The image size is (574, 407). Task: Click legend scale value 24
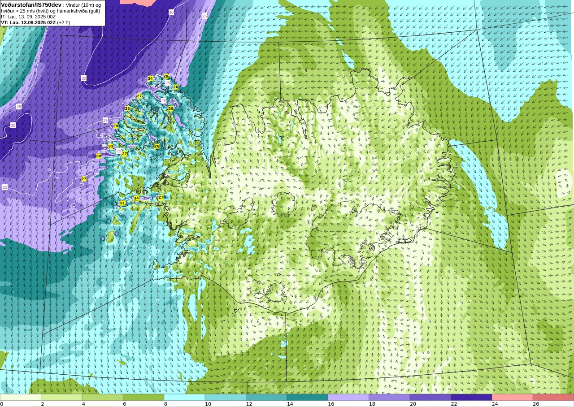coord(495,404)
